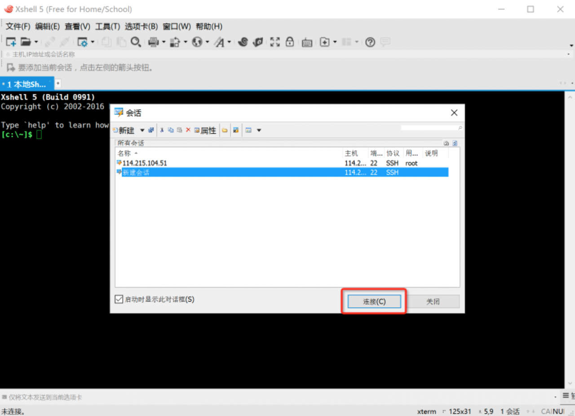Click the small plus new-tab button

tap(58, 84)
